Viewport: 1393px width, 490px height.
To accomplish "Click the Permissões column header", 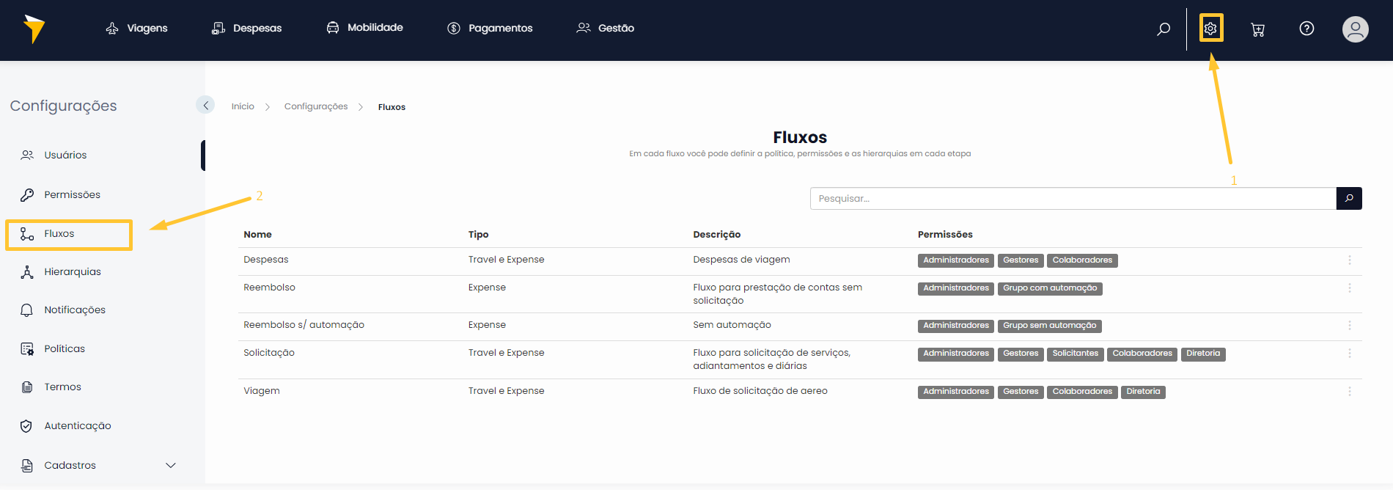I will (x=945, y=235).
